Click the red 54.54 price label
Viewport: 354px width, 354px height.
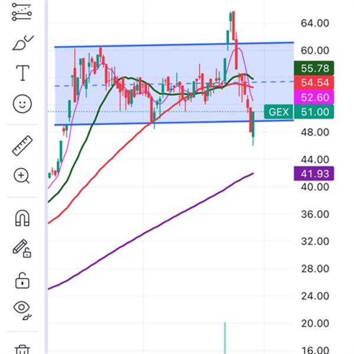point(314,83)
